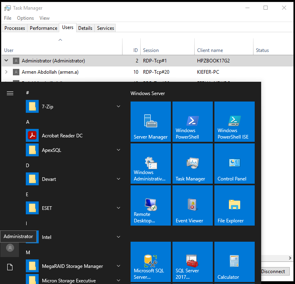This screenshot has height=284, width=295.
Task: Click the Administrator user account icon
Action: [10, 248]
